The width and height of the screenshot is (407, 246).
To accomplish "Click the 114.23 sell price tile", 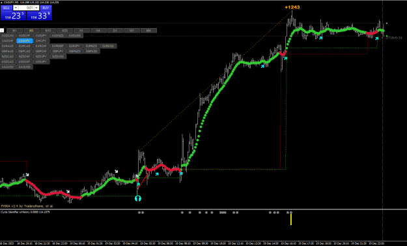I will pos(13,16).
